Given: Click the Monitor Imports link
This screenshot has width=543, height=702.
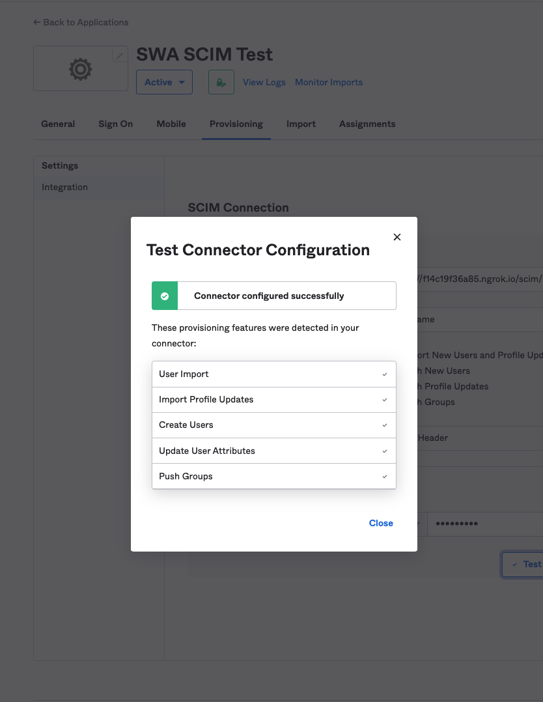Looking at the screenshot, I should pyautogui.click(x=329, y=82).
